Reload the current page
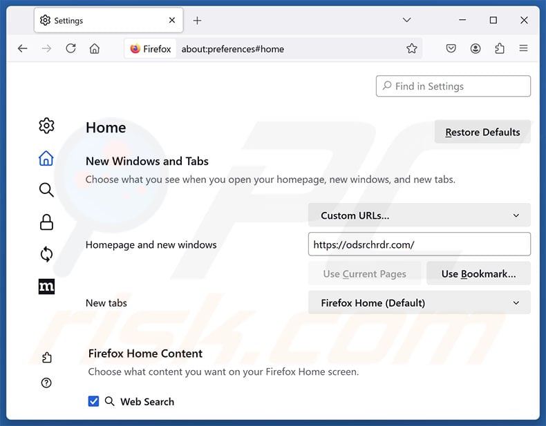Image resolution: width=546 pixels, height=426 pixels. [x=70, y=48]
